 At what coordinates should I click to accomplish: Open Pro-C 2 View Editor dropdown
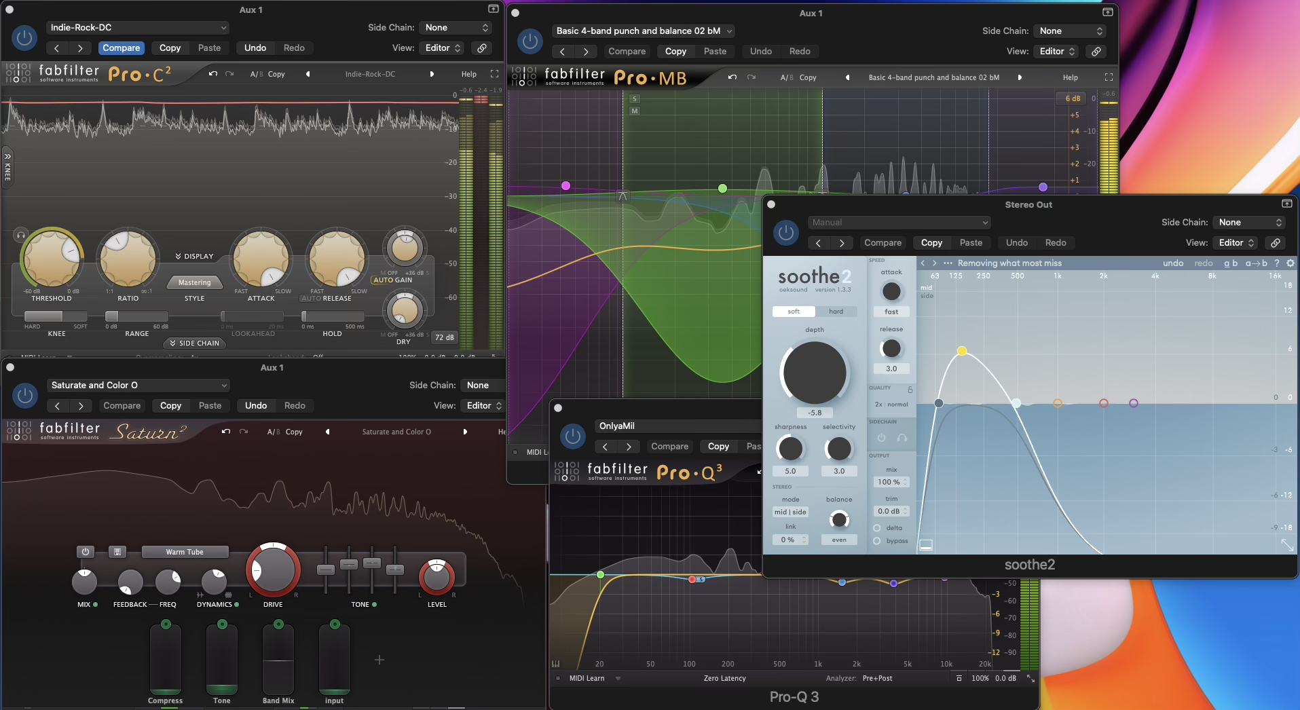point(443,48)
